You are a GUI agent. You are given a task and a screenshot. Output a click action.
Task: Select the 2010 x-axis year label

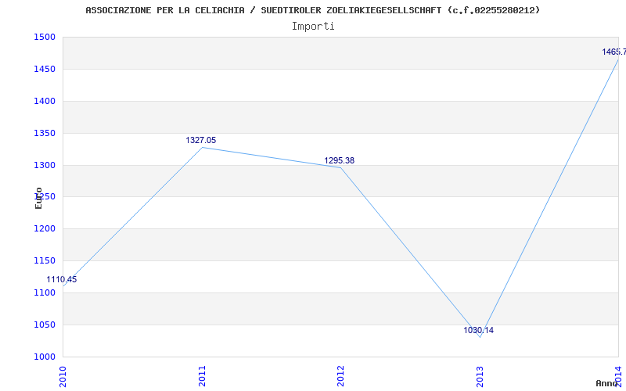[63, 376]
